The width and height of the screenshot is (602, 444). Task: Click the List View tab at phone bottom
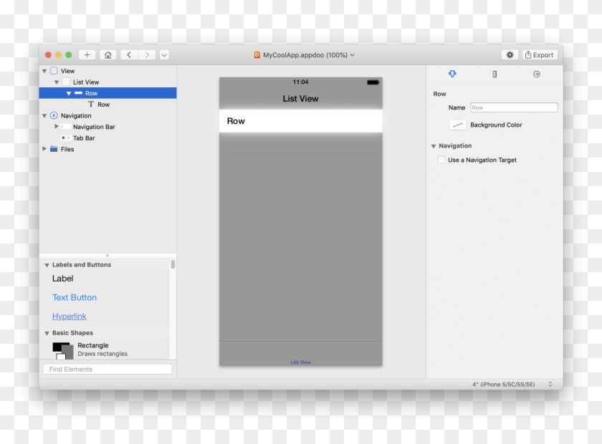tap(300, 362)
